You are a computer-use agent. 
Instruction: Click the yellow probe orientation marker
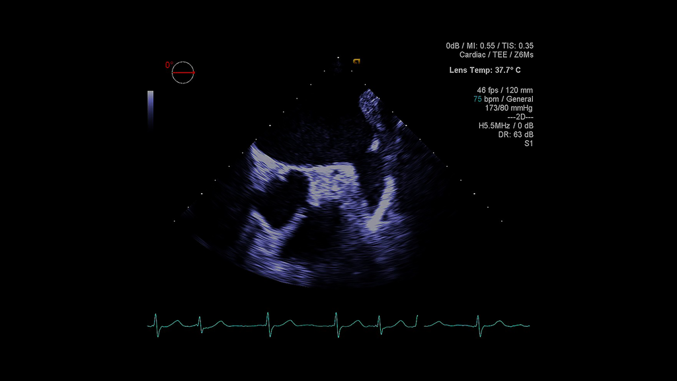[x=357, y=60]
